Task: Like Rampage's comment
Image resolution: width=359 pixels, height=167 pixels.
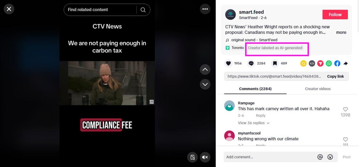Action: (x=345, y=109)
